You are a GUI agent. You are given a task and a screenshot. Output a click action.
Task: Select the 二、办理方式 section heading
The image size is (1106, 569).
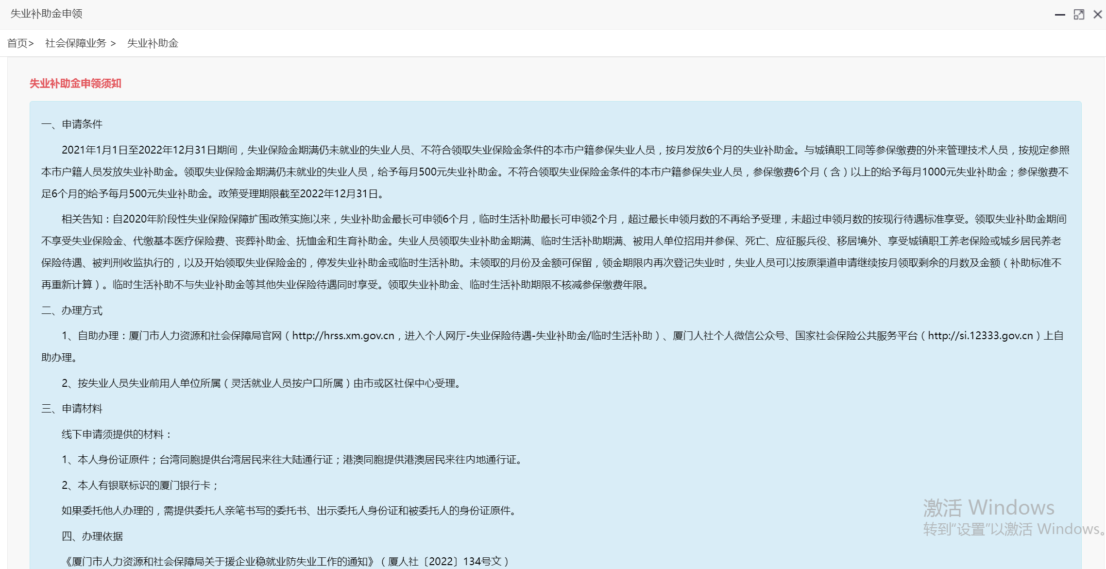tap(72, 310)
